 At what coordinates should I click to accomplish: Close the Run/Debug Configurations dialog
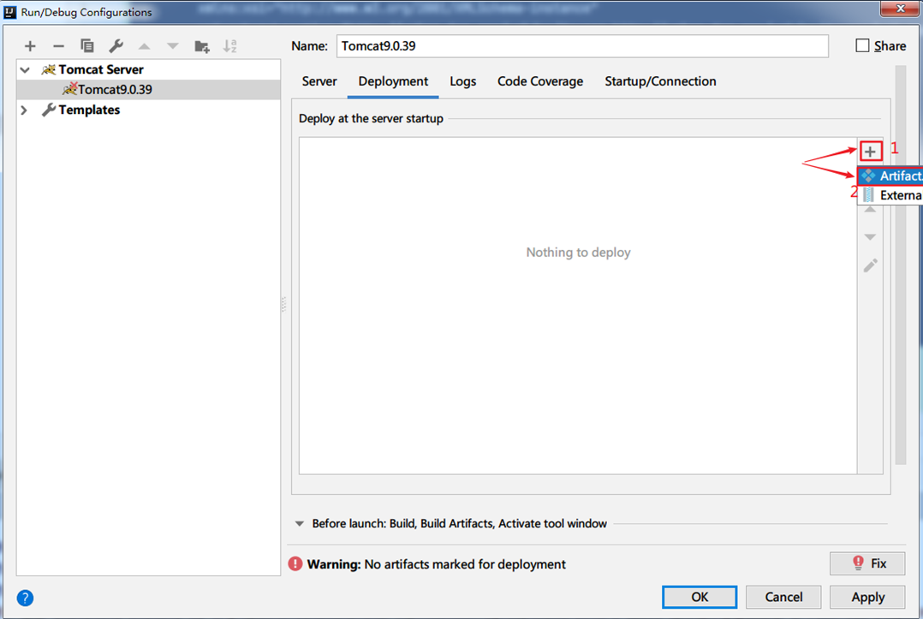[x=900, y=9]
